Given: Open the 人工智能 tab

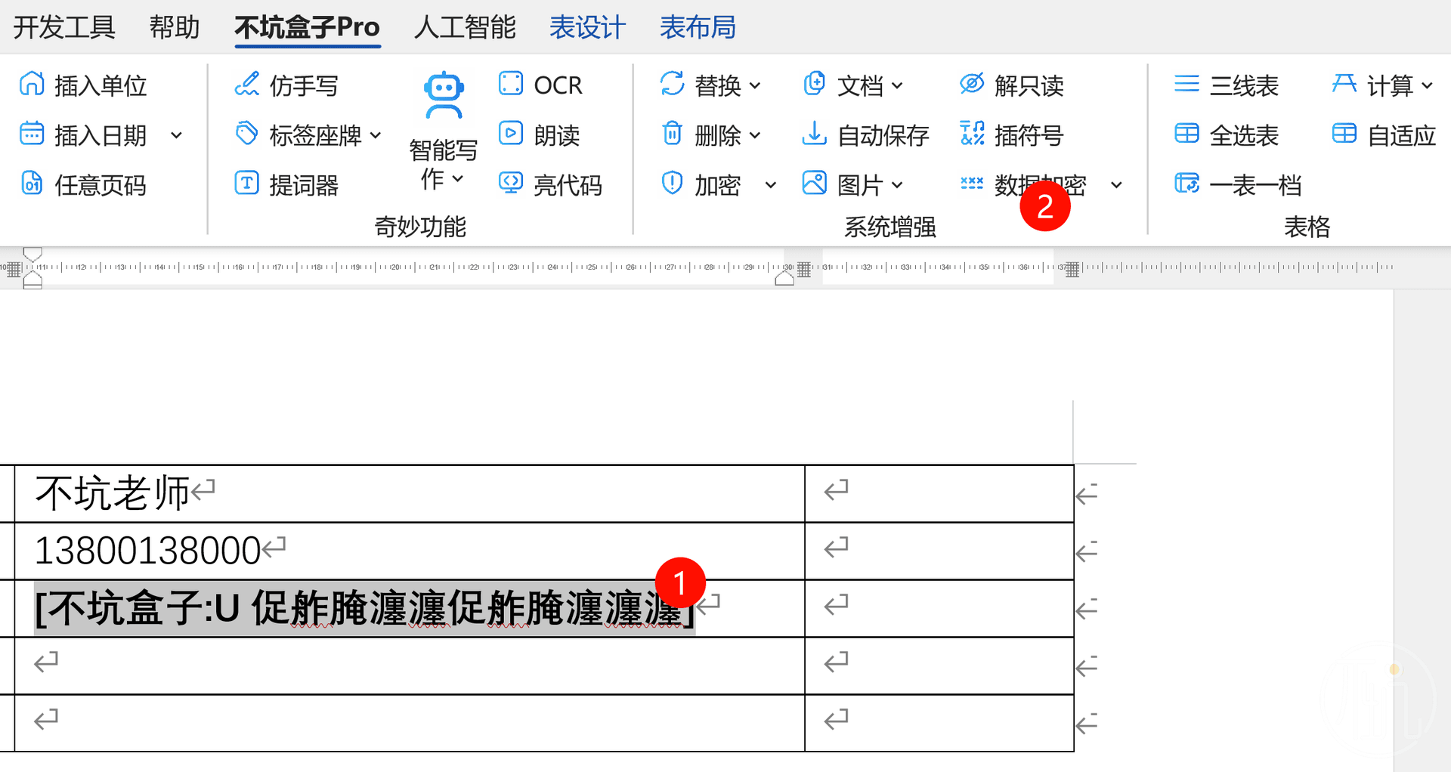Looking at the screenshot, I should pos(465,27).
